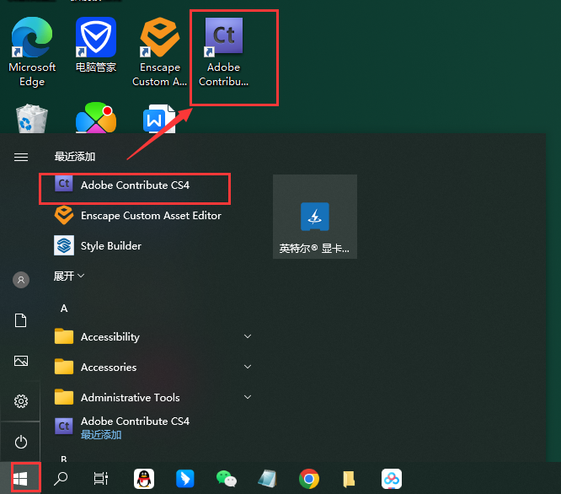This screenshot has width=561, height=494.
Task: Expand the recently added list with 展开
Action: point(69,276)
